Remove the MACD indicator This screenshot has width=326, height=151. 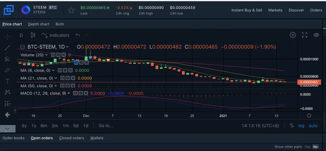coord(86,93)
